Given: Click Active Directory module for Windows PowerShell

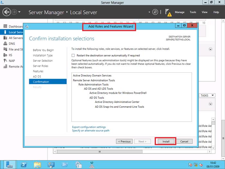Looking at the screenshot, I should pos(118,93).
